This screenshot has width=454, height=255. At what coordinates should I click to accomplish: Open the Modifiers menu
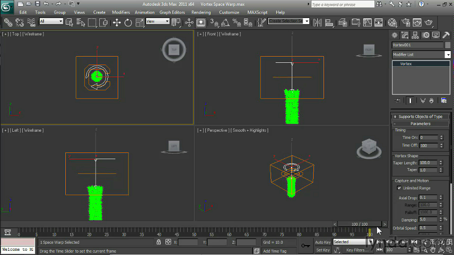point(121,12)
